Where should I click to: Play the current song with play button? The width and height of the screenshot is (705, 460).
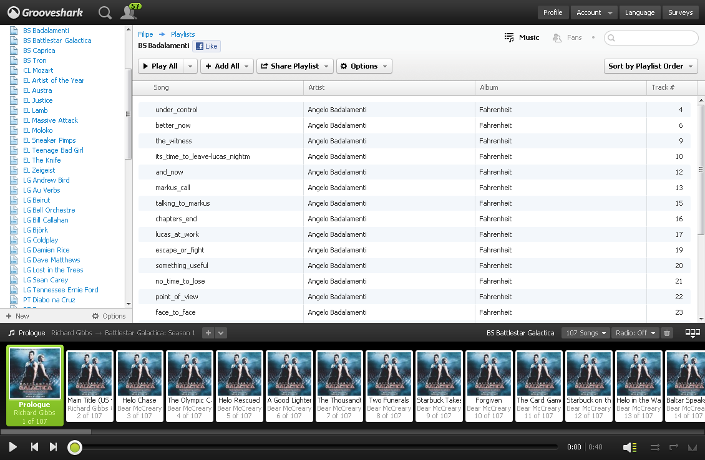tap(12, 446)
